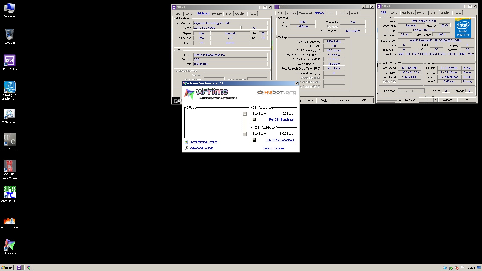Screen dimensions: 482x271
Task: Click the Show Desktop icon beside the clock
Action: click(x=479, y=268)
